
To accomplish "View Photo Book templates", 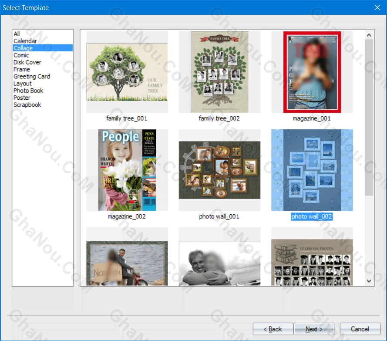I will click(28, 90).
